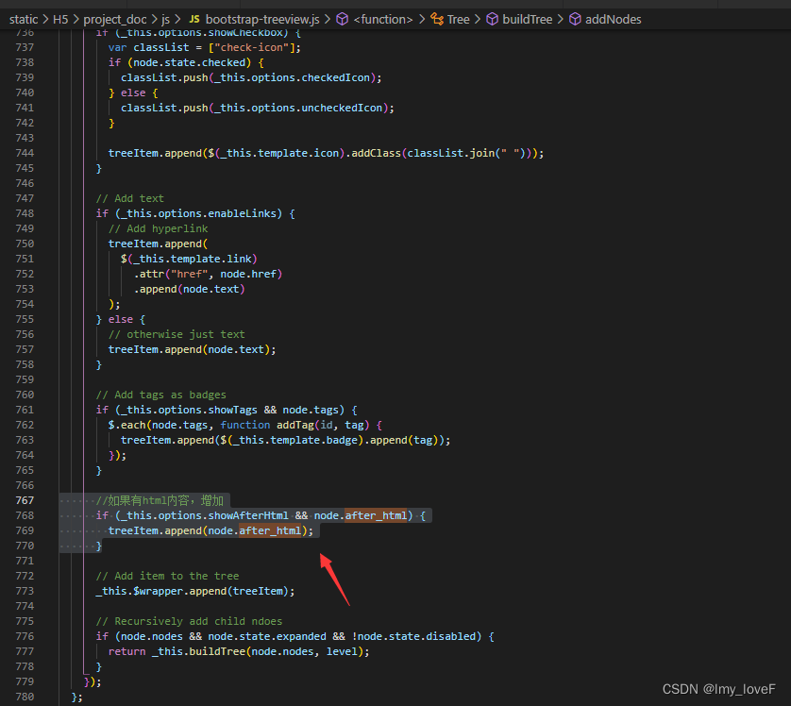Click 'node.state.checked' condition on line 738
The image size is (791, 706).
coord(189,62)
